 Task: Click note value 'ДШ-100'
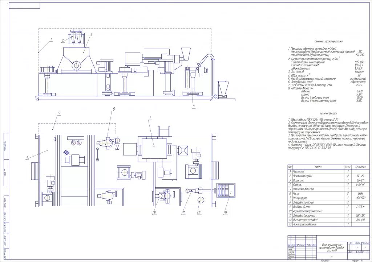click(360, 220)
